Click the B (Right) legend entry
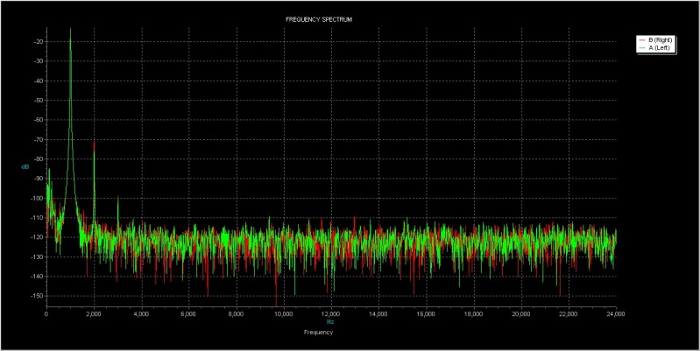This screenshot has width=700, height=351. (x=656, y=40)
